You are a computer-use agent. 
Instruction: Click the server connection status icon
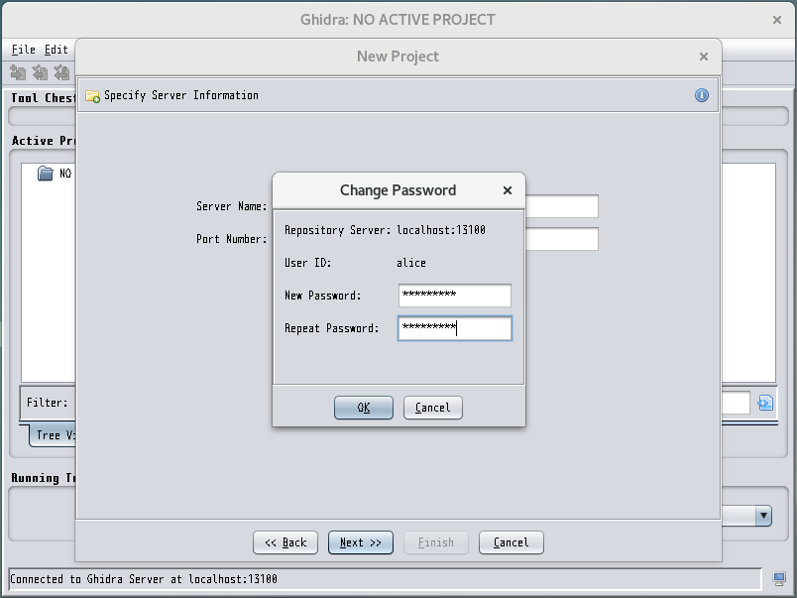[x=779, y=579]
